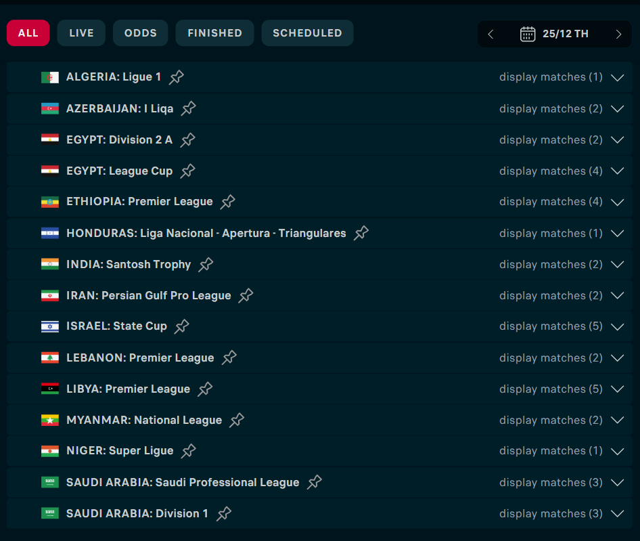Expand Ethiopia Premier League chevron
Screen dimensions: 640x541
[618, 202]
